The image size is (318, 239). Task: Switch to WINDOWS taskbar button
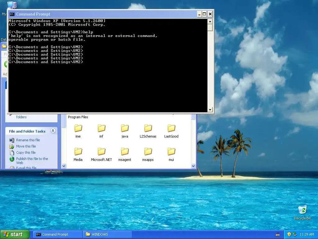point(107,234)
